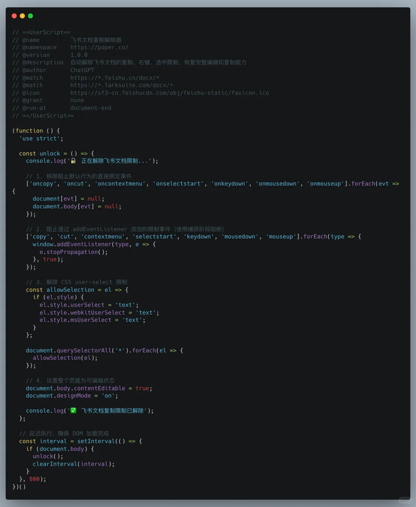Click the "const unlock" declaration

(40, 154)
